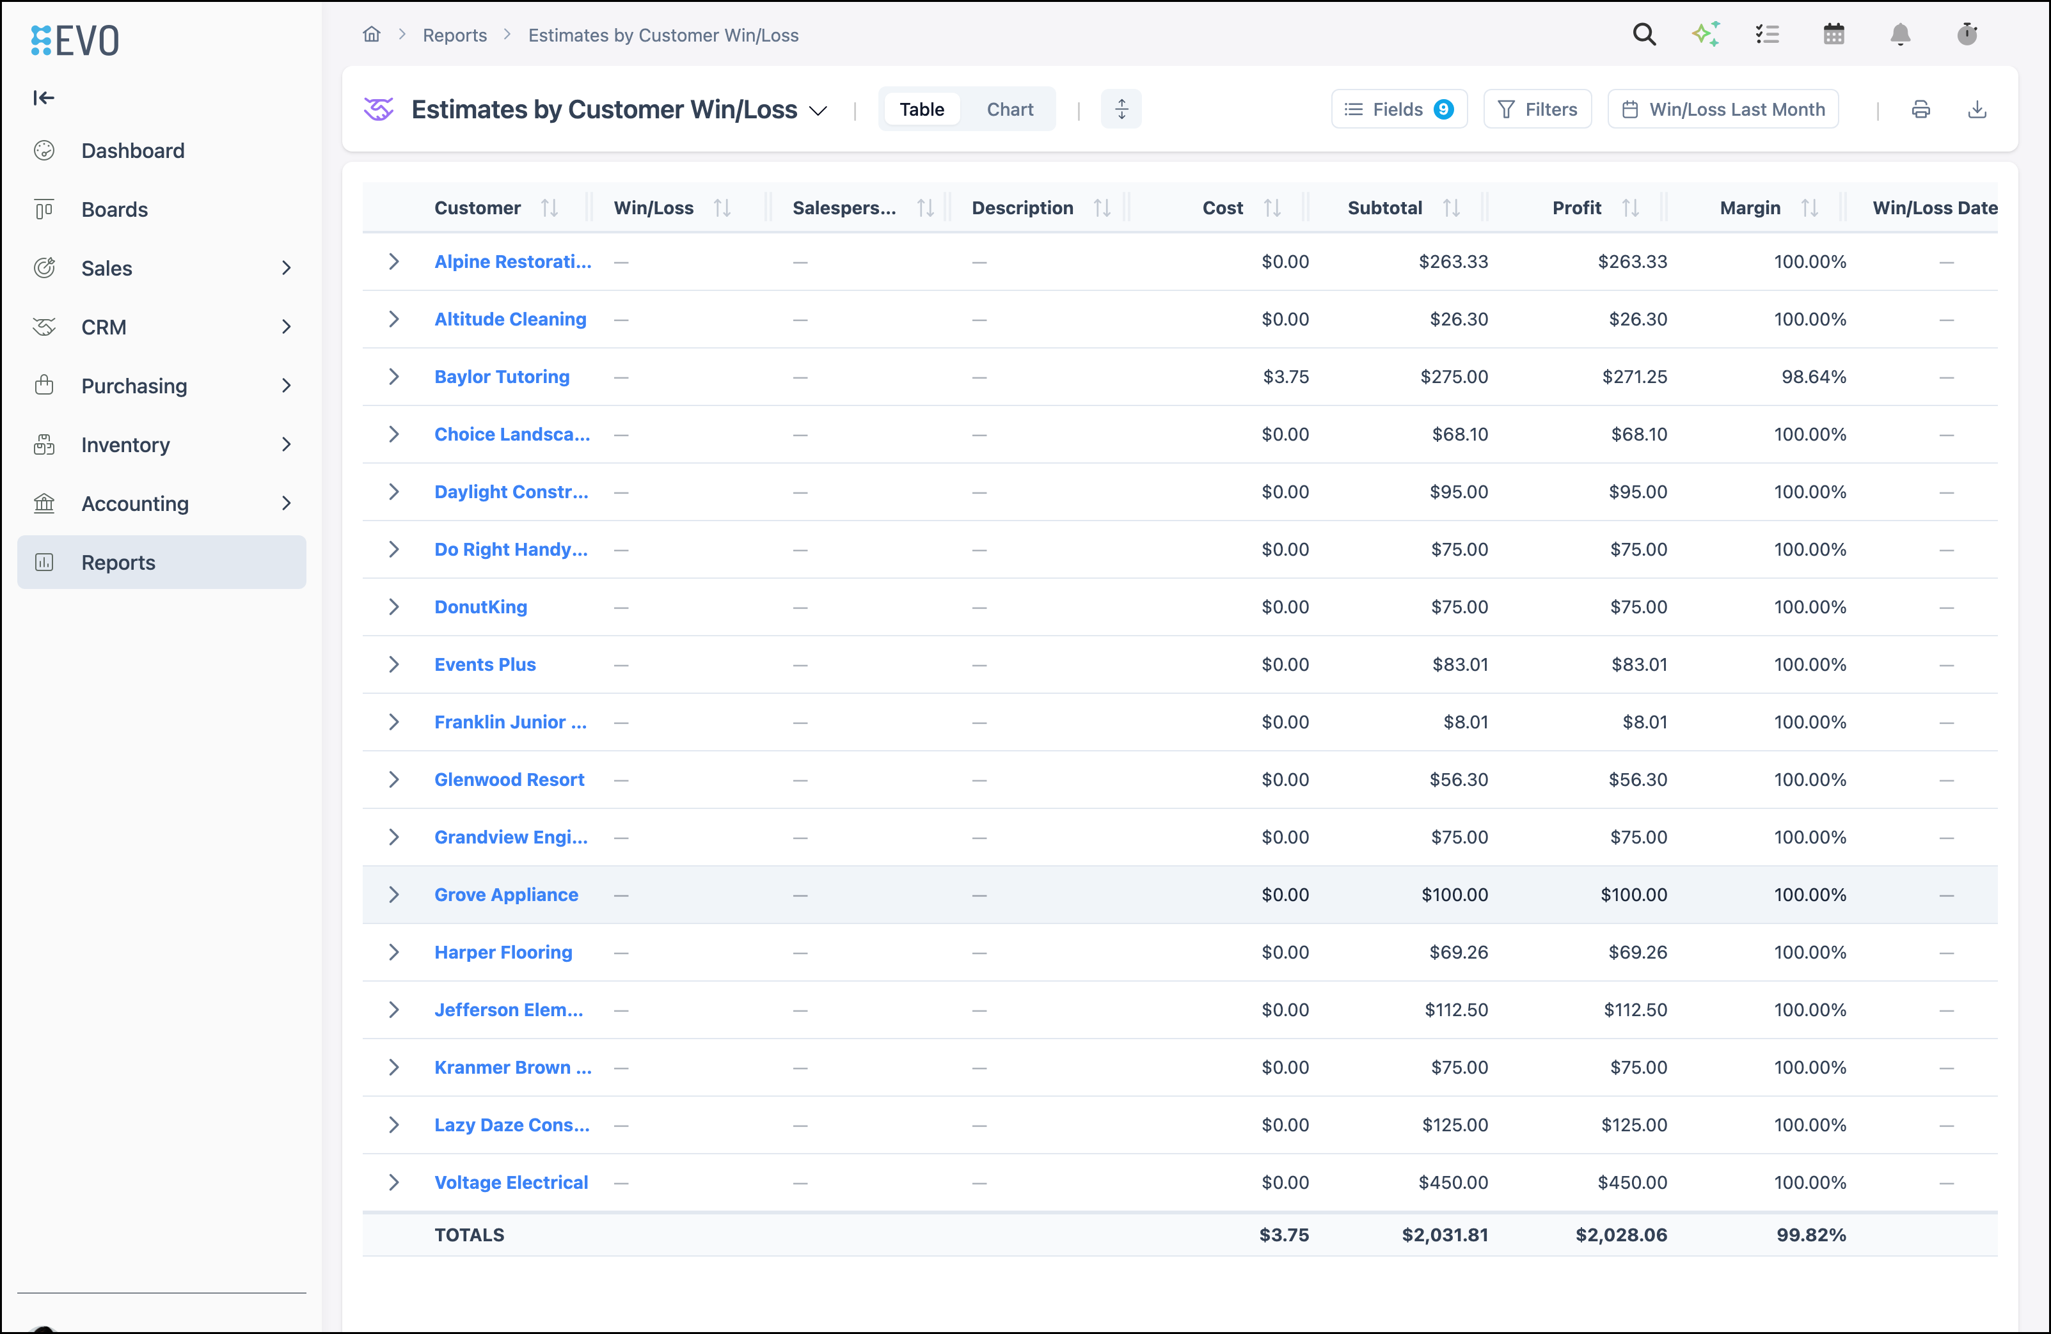
Task: Collapse the sidebar with the arrow icon
Action: click(43, 98)
